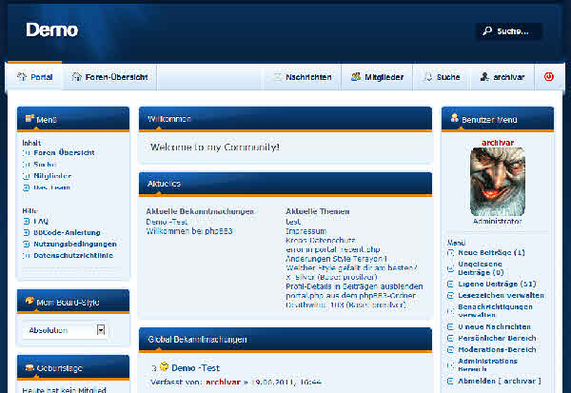This screenshot has width=571, height=393.
Task: Click the red power logout icon
Action: coord(549,77)
